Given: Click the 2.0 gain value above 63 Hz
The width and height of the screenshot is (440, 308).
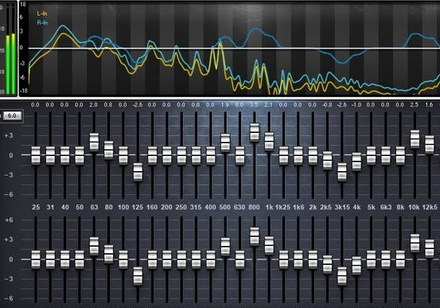Looking at the screenshot, I should point(93,105).
